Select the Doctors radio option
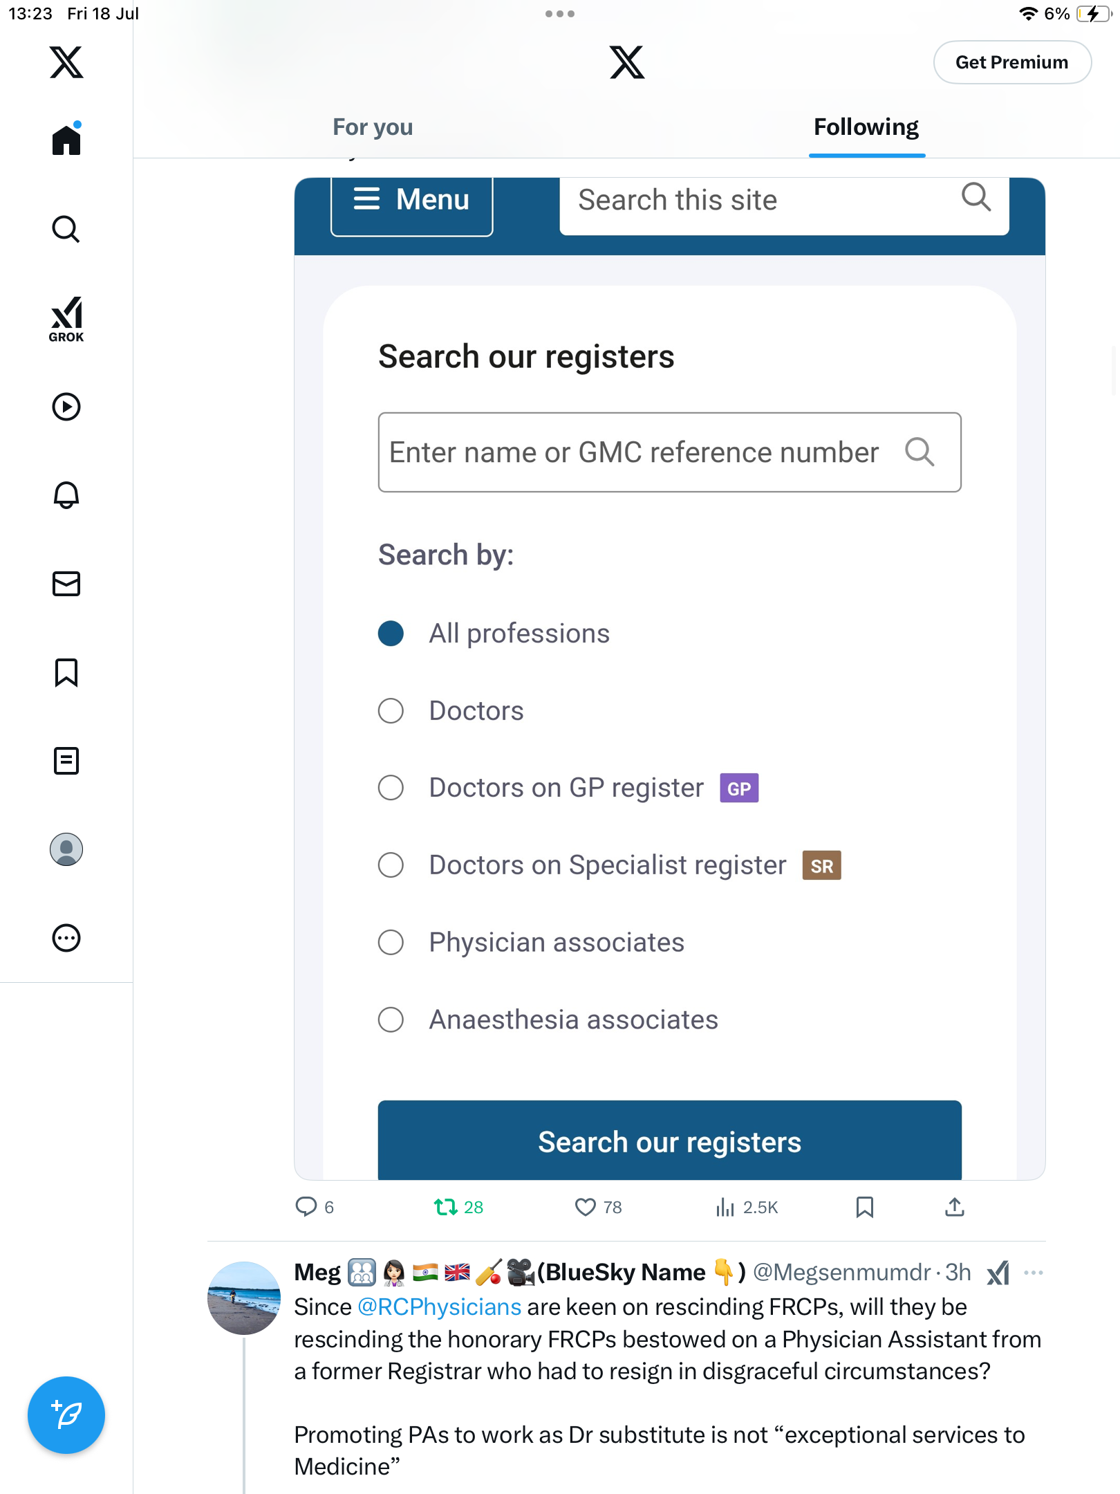 coord(391,710)
